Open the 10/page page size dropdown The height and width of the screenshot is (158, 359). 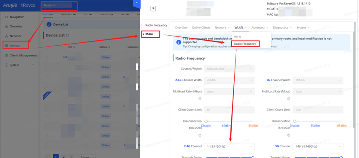[86, 157]
